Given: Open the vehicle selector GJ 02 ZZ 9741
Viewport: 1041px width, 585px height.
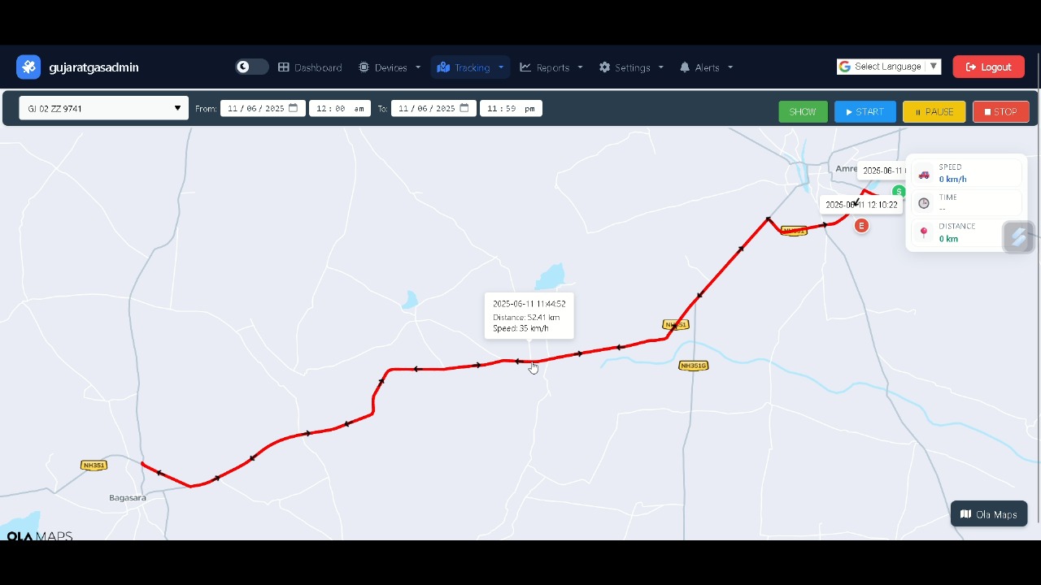Looking at the screenshot, I should [103, 108].
